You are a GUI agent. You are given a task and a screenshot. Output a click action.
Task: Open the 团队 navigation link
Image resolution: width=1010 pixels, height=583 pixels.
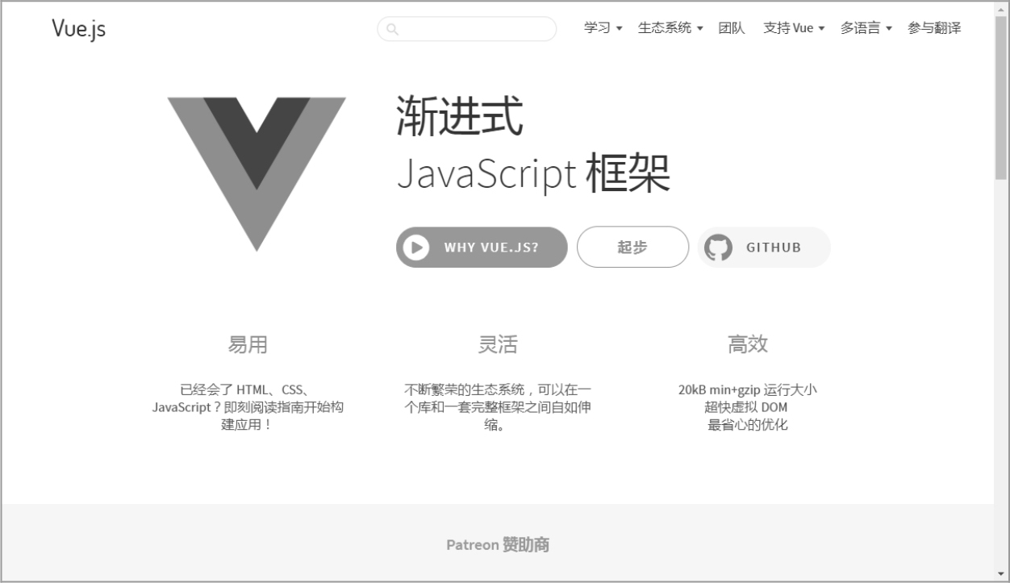[732, 28]
